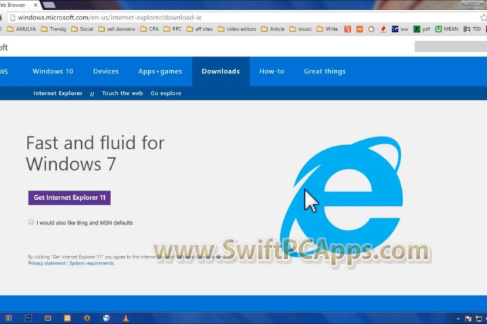This screenshot has height=324, width=487.
Task: Close the current browser tab
Action: pyautogui.click(x=35, y=5)
